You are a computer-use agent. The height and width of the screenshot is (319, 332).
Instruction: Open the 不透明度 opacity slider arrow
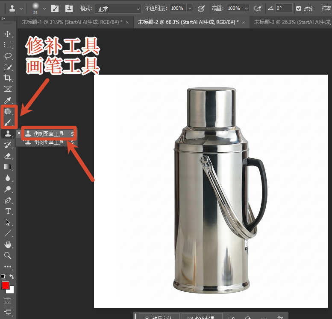pos(190,9)
